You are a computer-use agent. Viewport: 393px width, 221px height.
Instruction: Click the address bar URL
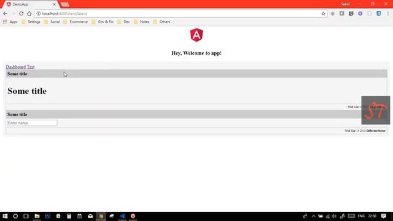click(x=64, y=14)
